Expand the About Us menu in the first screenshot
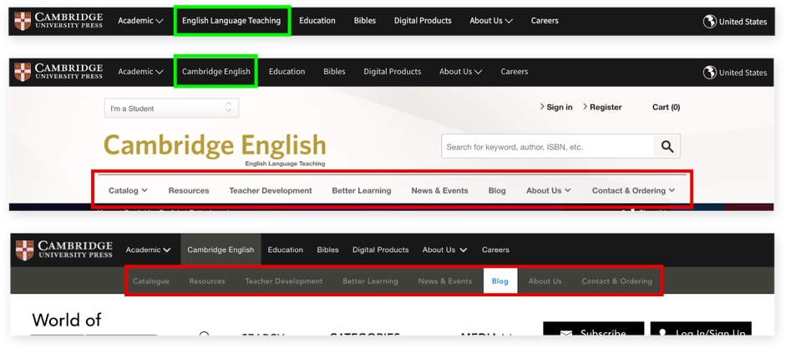This screenshot has width=786, height=348. click(x=491, y=21)
